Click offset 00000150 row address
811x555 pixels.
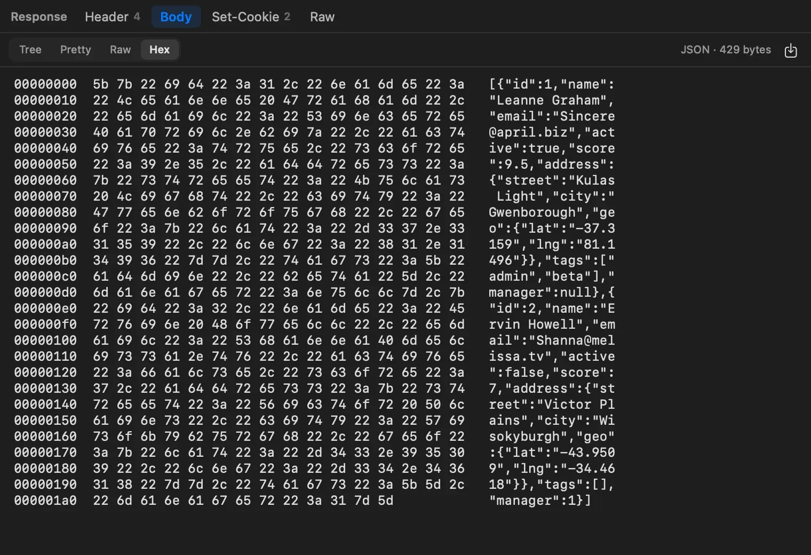coord(45,421)
